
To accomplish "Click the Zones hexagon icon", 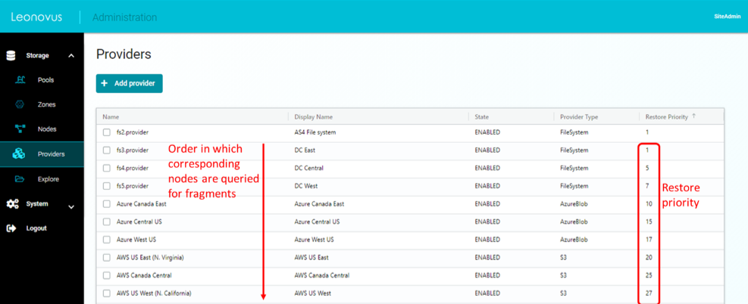I will tap(20, 104).
